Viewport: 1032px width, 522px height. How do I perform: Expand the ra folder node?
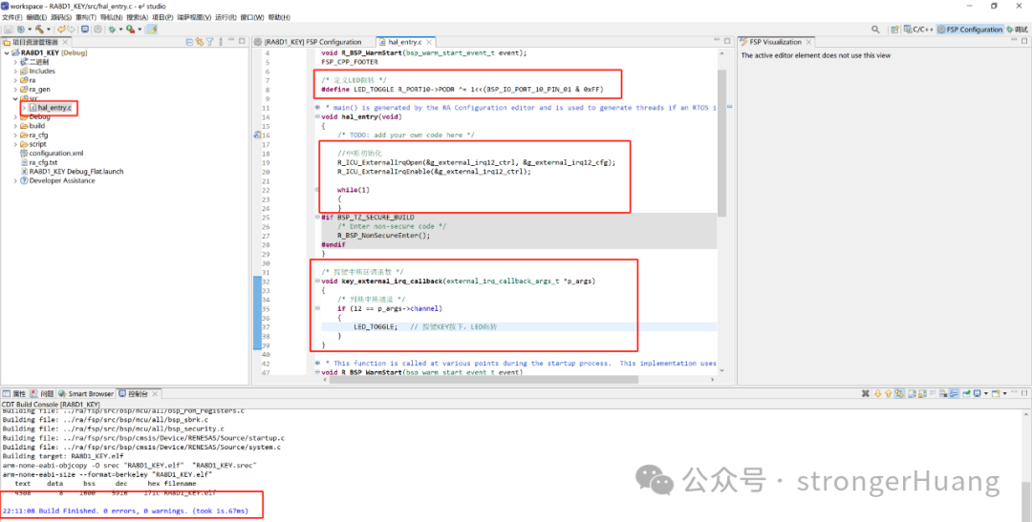tap(16, 80)
